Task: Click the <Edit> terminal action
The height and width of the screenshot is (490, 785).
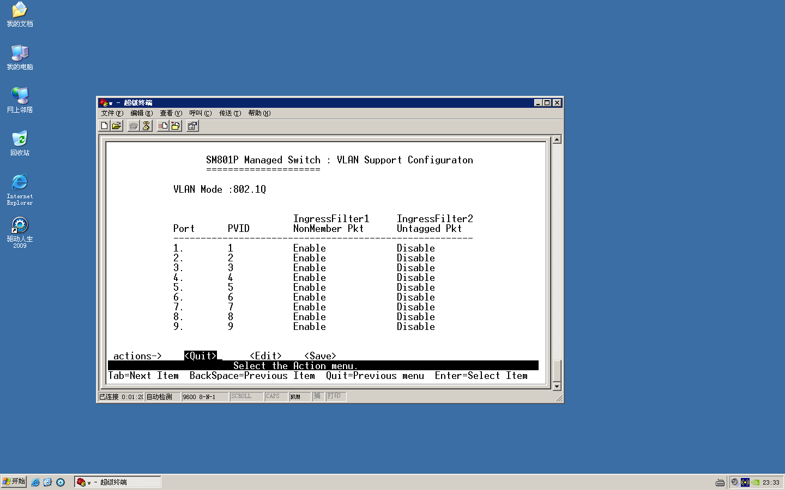Action: coord(266,356)
